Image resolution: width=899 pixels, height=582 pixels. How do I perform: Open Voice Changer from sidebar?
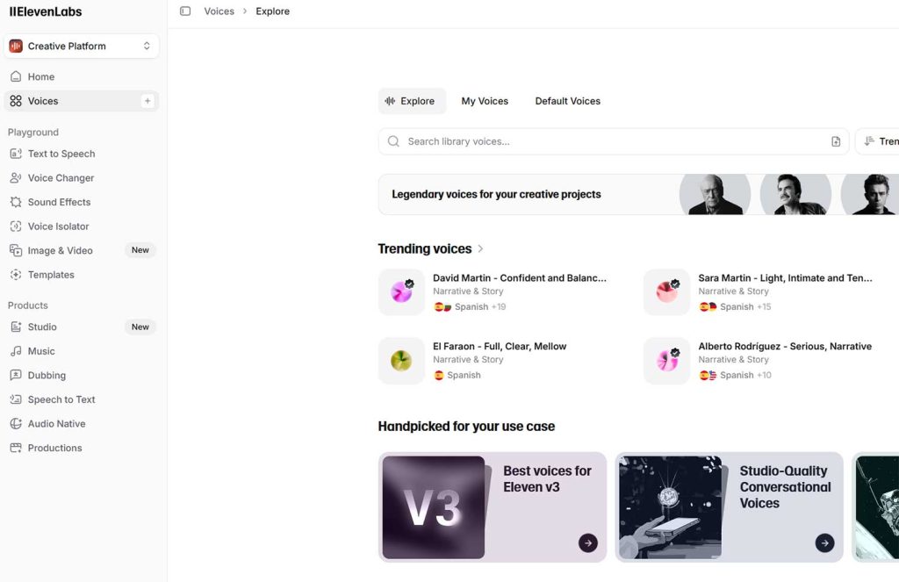point(82,177)
